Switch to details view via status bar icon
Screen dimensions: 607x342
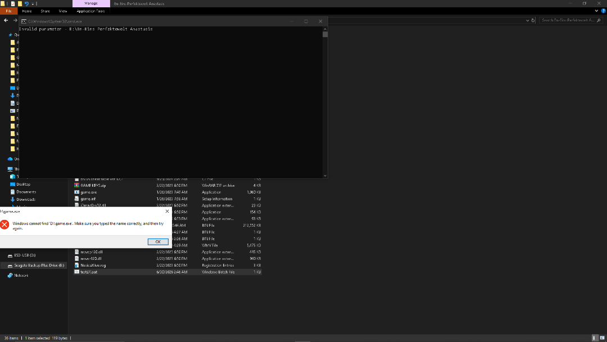point(595,338)
